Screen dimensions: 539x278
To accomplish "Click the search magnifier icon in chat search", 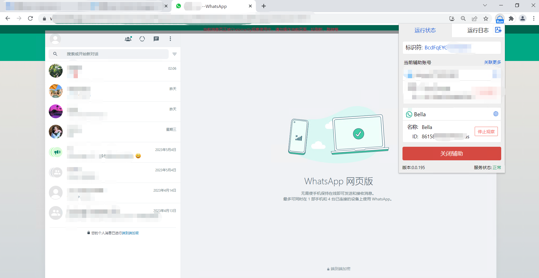I will click(x=55, y=54).
